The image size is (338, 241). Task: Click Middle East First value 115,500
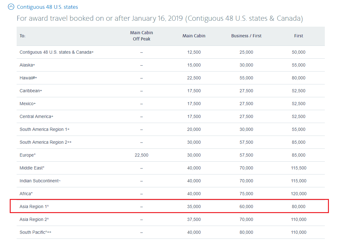298,168
